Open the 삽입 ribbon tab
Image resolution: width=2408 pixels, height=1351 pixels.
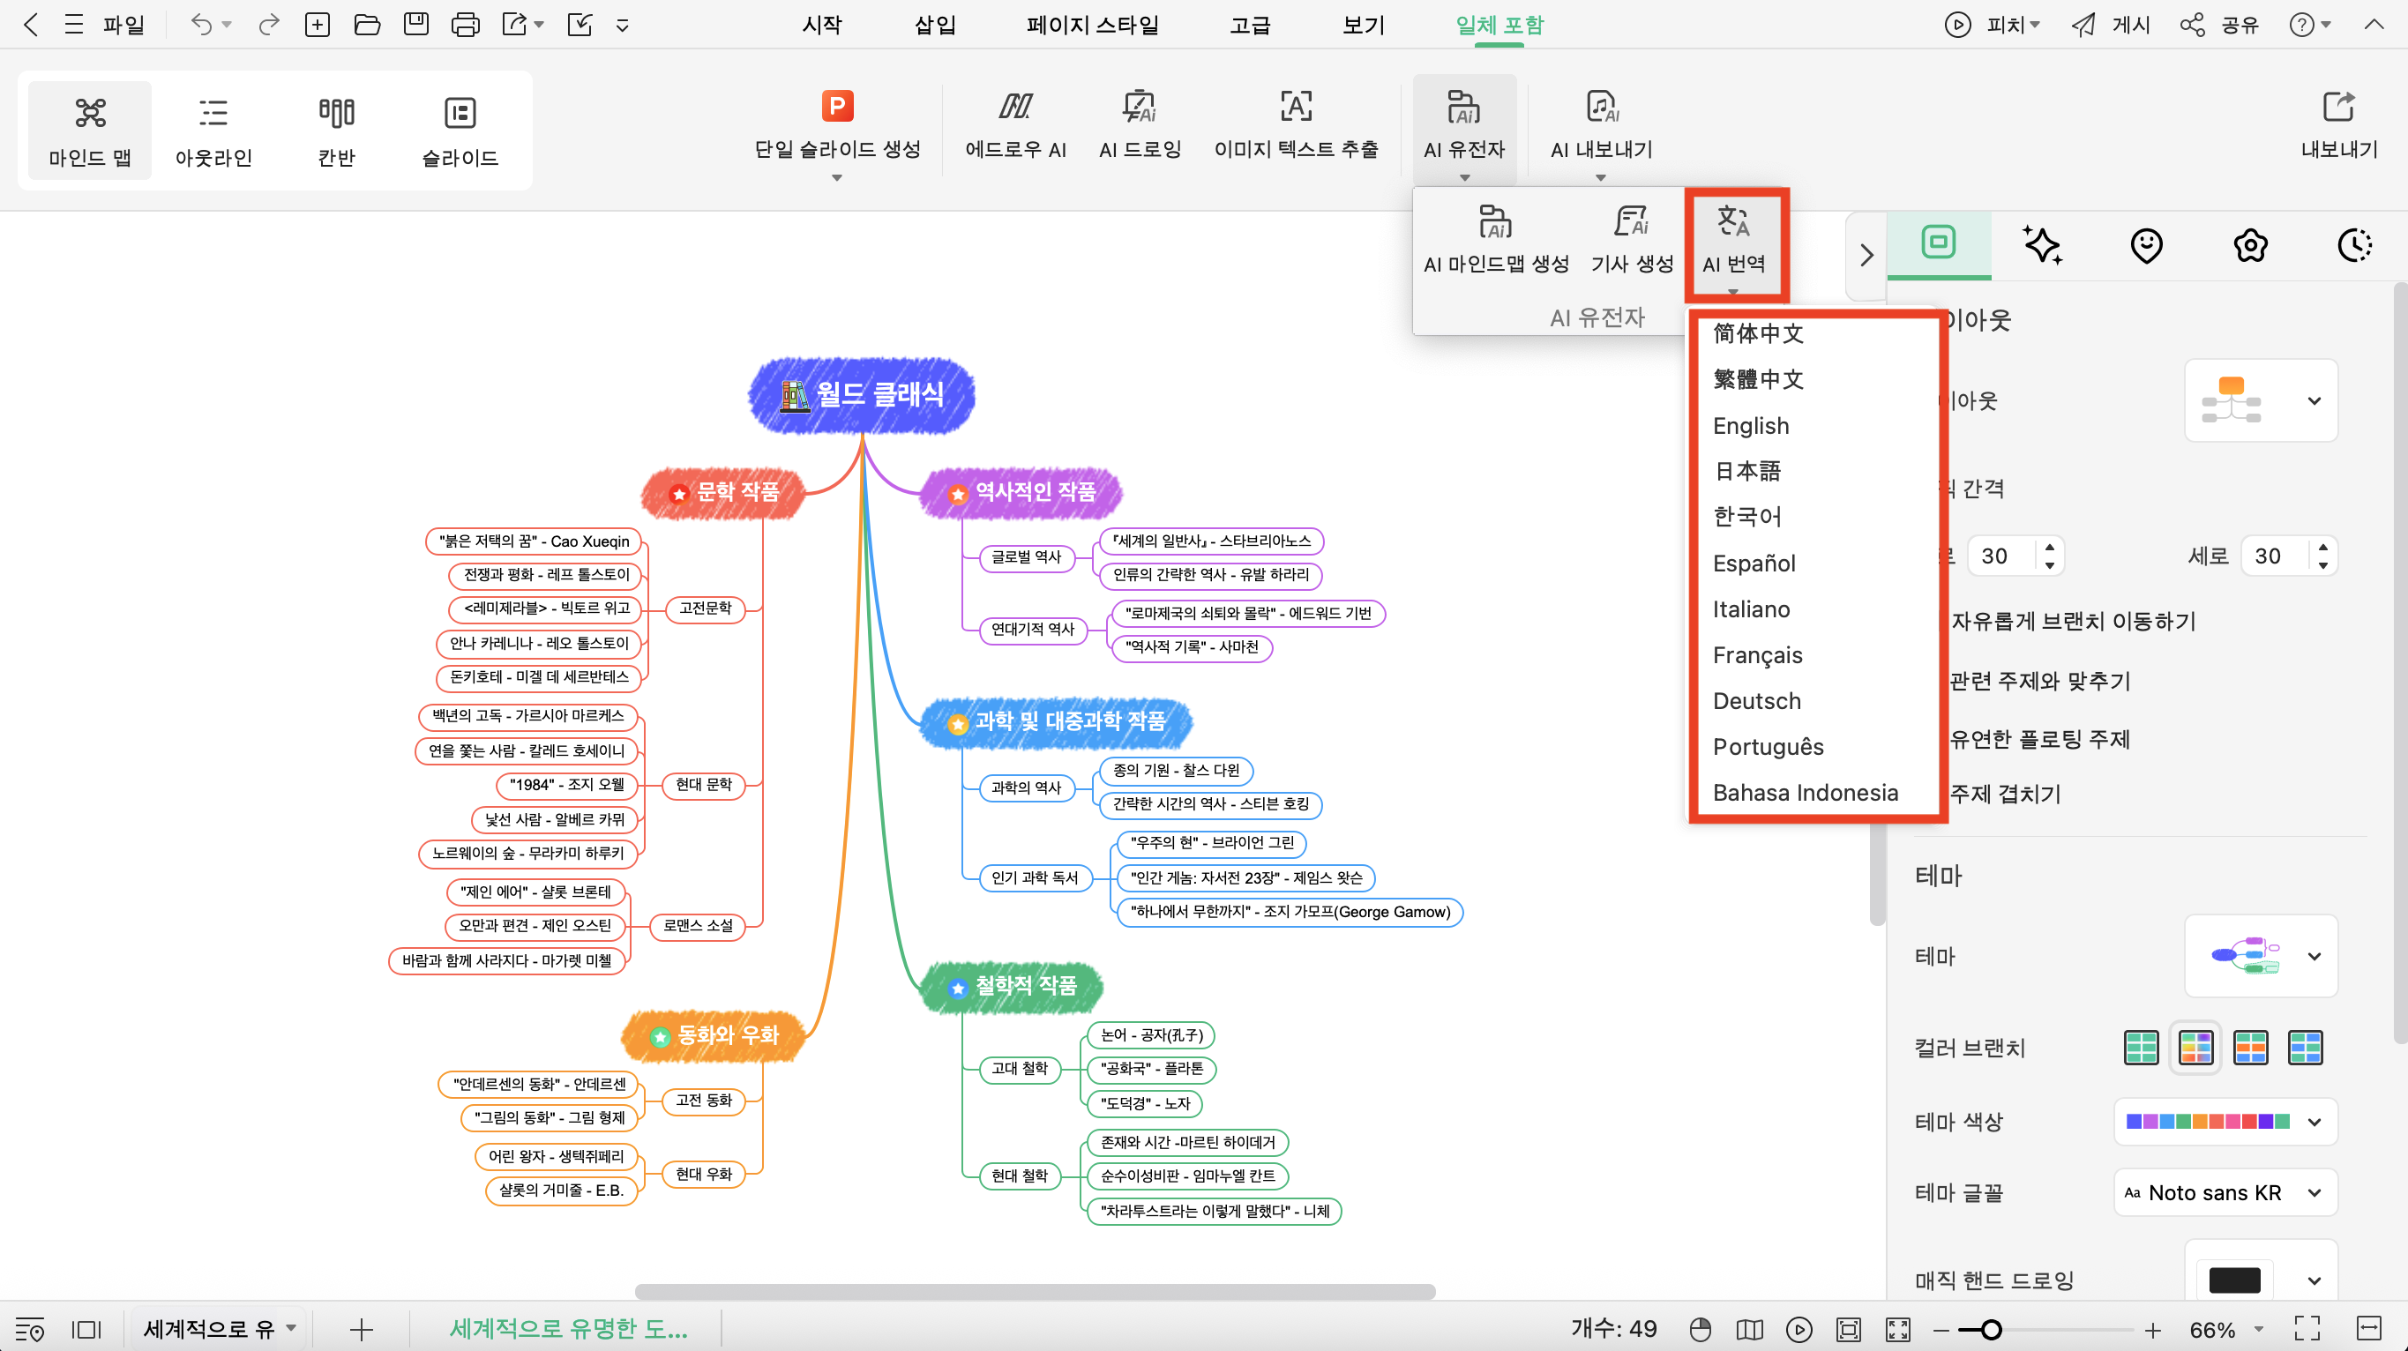point(935,25)
